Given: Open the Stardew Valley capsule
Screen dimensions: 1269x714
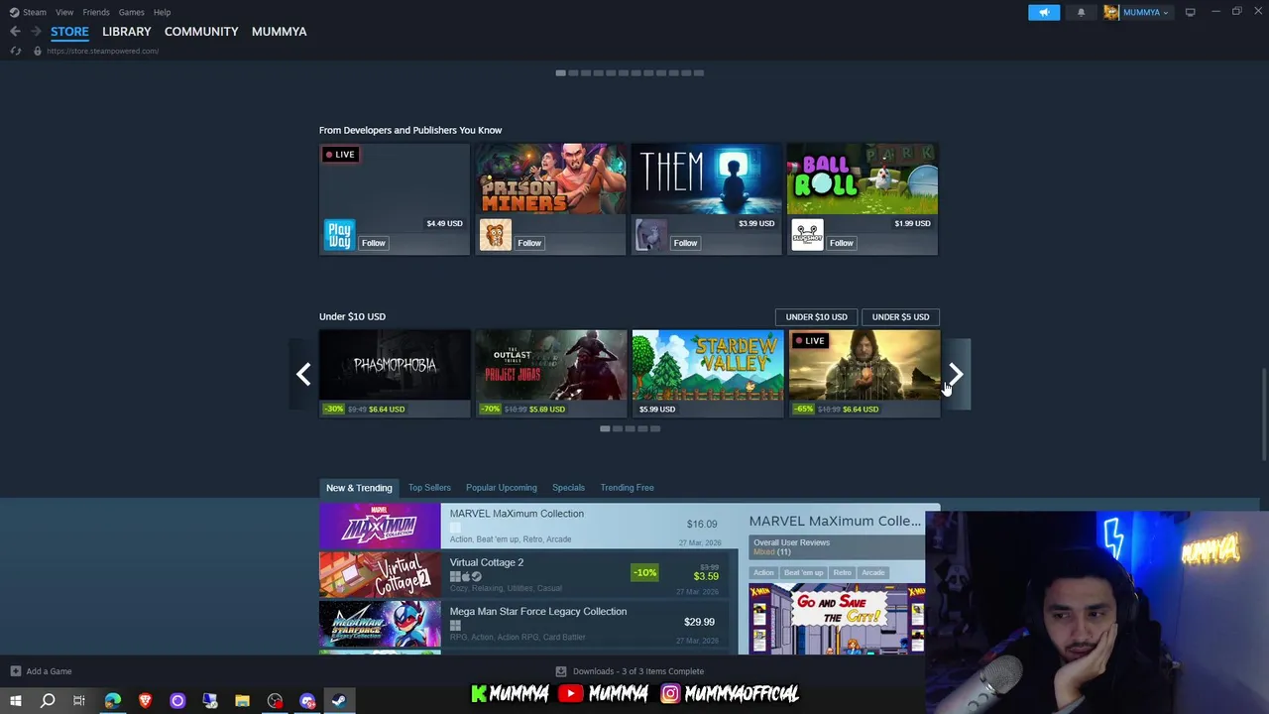Looking at the screenshot, I should coord(708,374).
